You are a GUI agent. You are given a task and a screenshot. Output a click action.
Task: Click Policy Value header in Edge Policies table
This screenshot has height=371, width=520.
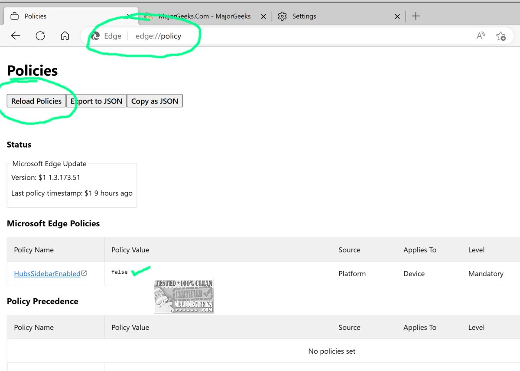click(130, 250)
